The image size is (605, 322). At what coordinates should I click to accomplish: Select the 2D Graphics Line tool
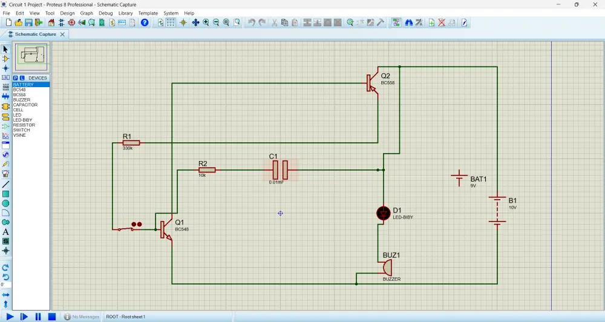(x=5, y=185)
